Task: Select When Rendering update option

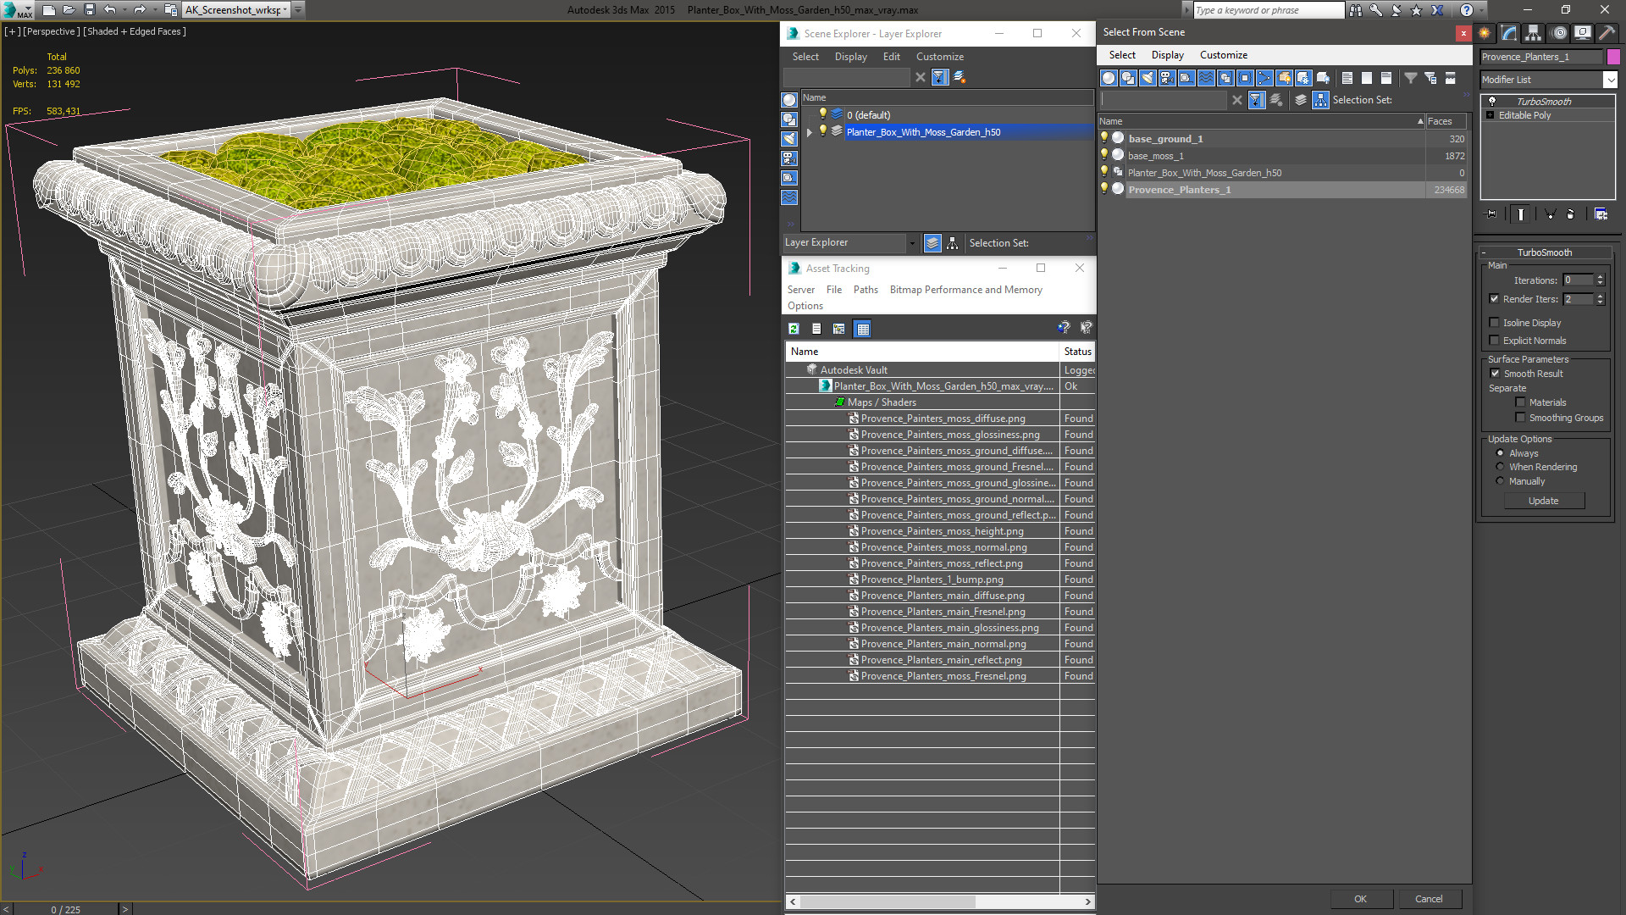Action: (x=1500, y=467)
